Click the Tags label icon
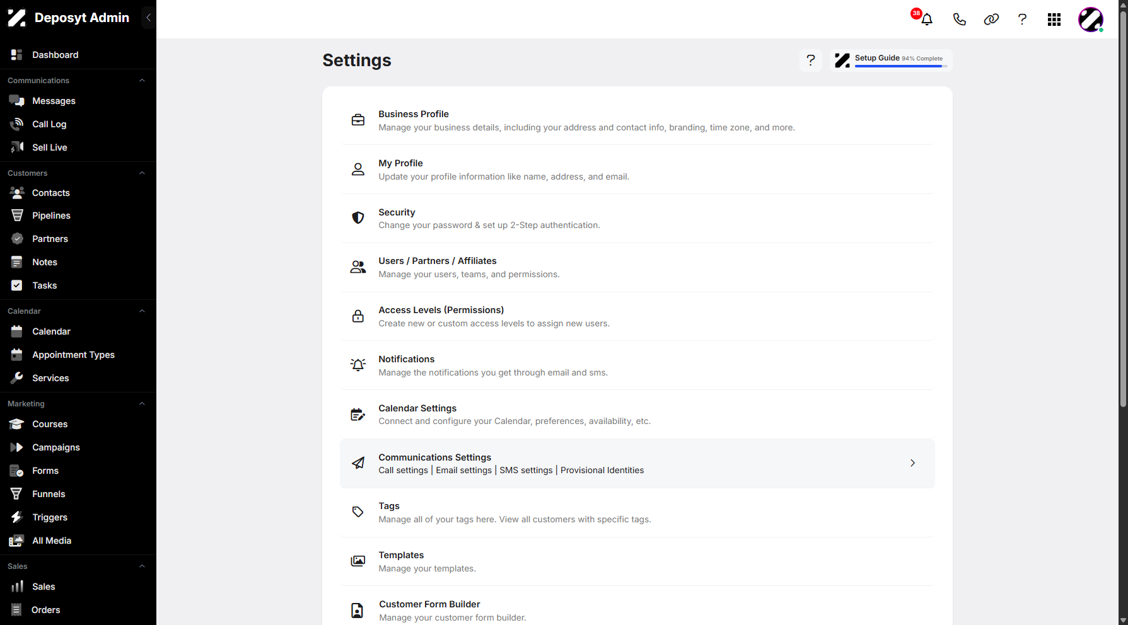This screenshot has height=625, width=1128. [x=358, y=512]
